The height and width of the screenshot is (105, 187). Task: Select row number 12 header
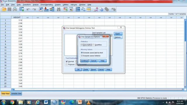coord(6,53)
